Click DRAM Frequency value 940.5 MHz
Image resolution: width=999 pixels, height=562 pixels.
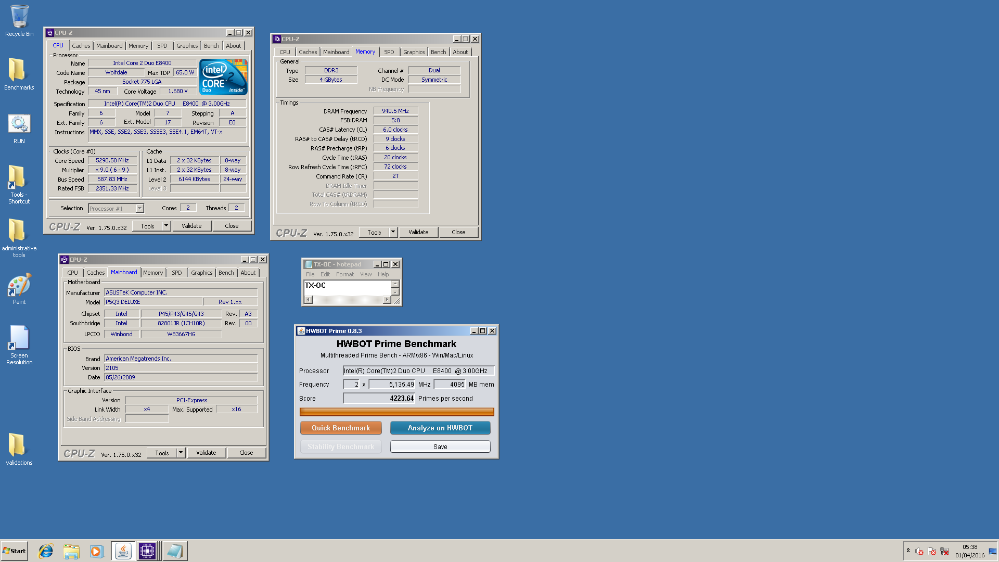(x=395, y=111)
